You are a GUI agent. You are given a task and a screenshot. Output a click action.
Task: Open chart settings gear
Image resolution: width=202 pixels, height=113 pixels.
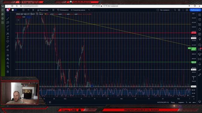[179, 10]
